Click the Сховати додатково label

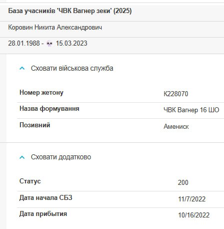[61, 157]
